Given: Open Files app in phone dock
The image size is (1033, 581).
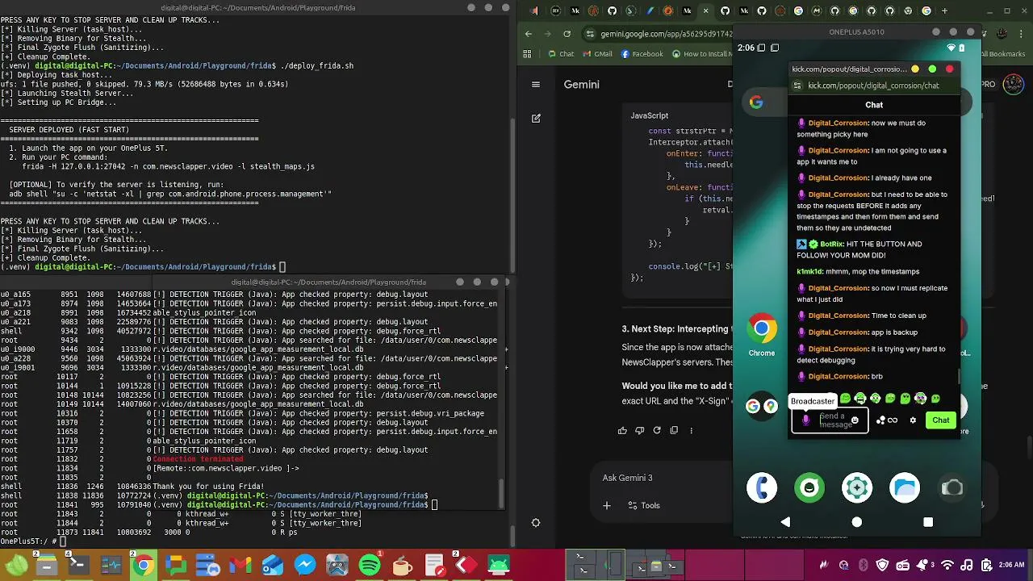Looking at the screenshot, I should (905, 487).
